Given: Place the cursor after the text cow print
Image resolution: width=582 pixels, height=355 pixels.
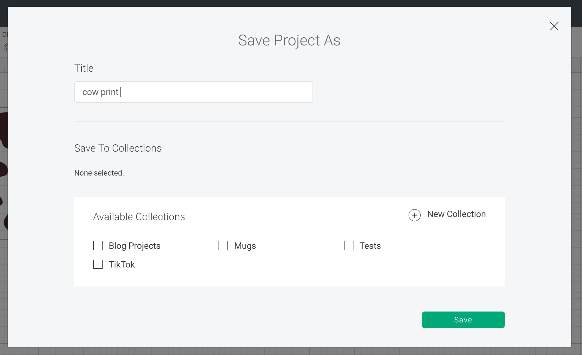Looking at the screenshot, I should [x=121, y=92].
